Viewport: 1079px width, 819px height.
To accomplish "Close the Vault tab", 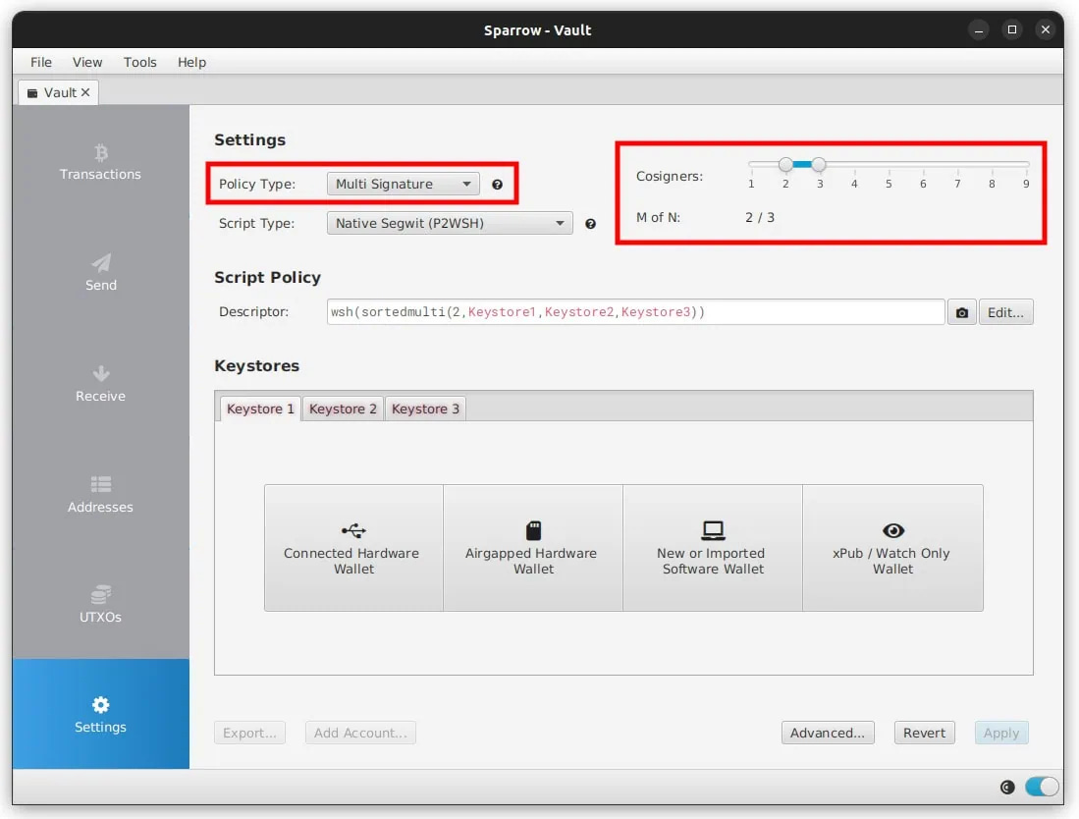I will coord(85,92).
